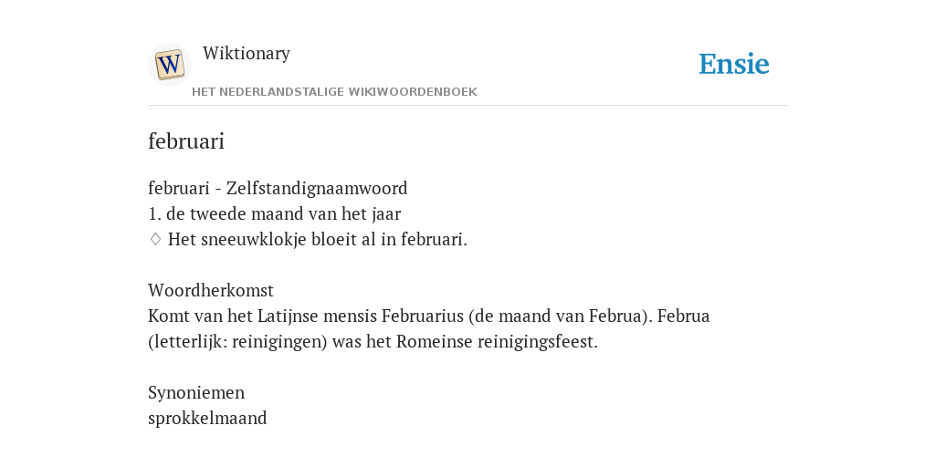Click the diamond bullet before the example sentence
The height and width of the screenshot is (467, 935).
click(x=155, y=240)
